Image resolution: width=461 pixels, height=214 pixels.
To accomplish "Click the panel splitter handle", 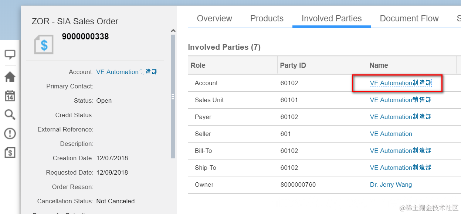I will (x=173, y=97).
